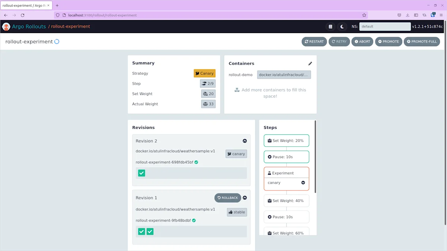Open the browser hamburger menu
Viewport: 447px width, 251px height.
click(441, 15)
